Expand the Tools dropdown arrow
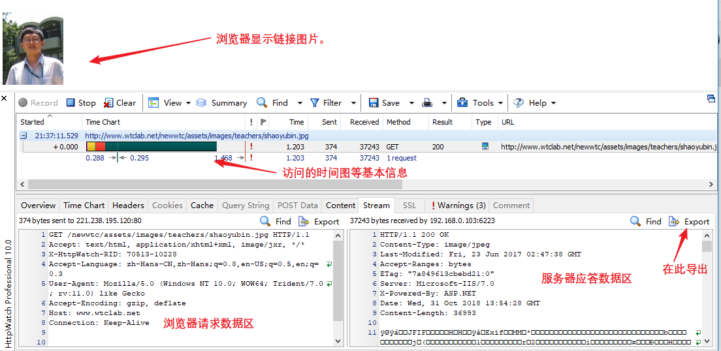This screenshot has width=721, height=351. pyautogui.click(x=500, y=103)
